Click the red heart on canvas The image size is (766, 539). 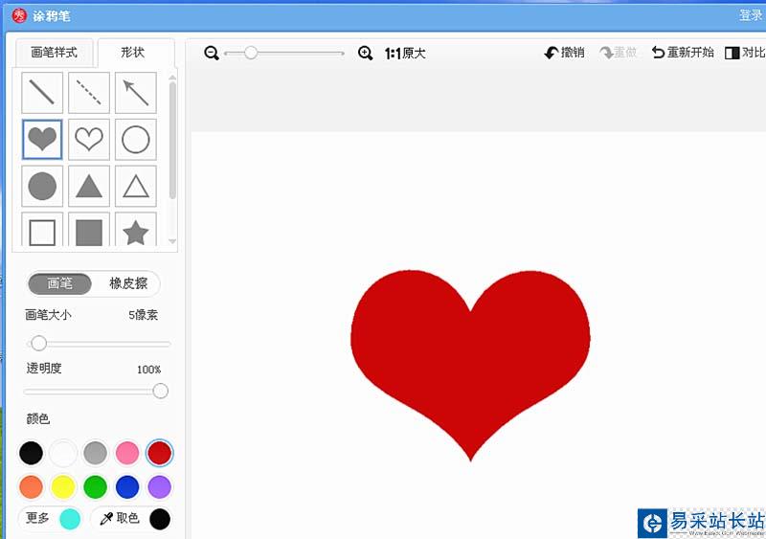pyautogui.click(x=470, y=365)
